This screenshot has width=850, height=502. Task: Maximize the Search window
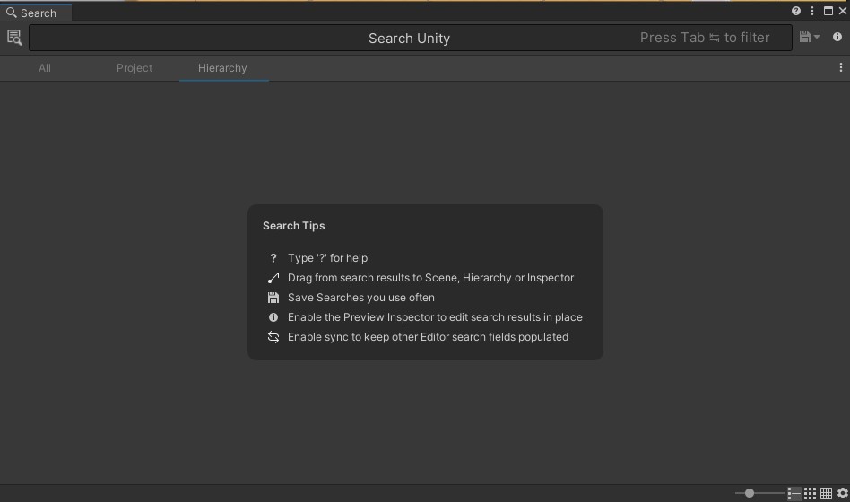point(828,11)
